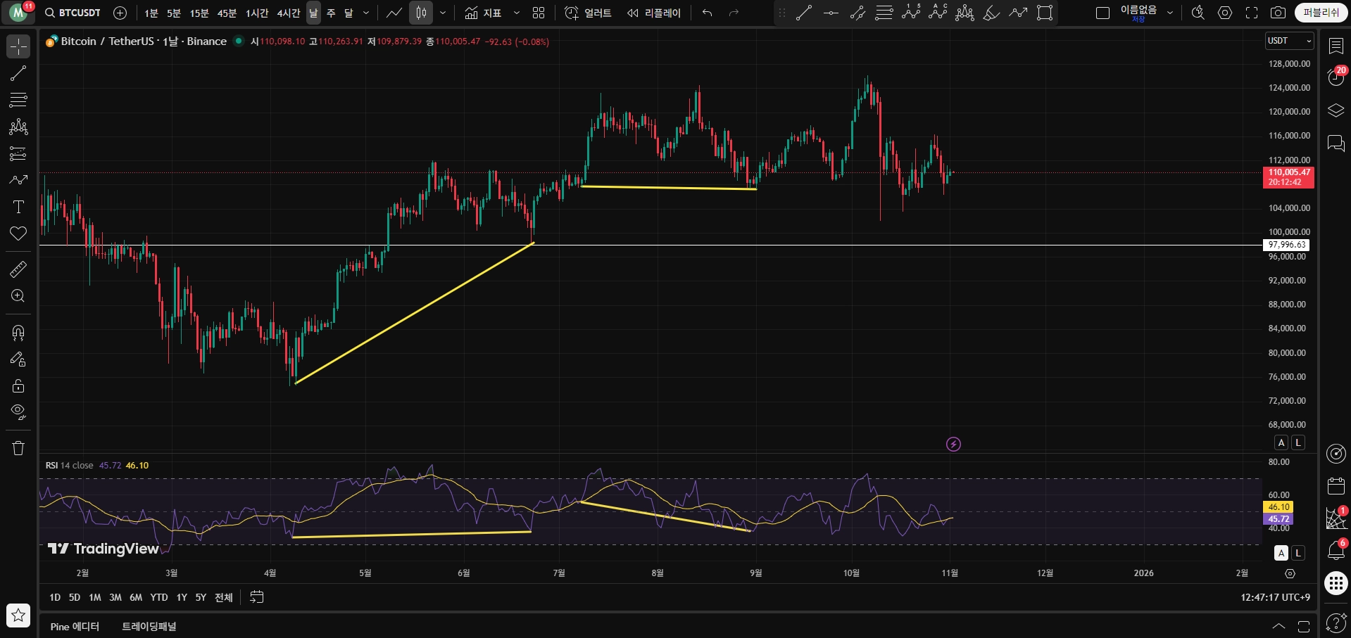Hide all drawings with eye icon

[x=18, y=411]
